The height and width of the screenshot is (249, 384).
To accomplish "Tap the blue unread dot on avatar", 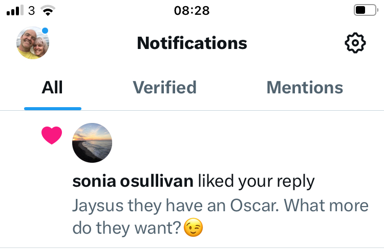I will [x=45, y=31].
